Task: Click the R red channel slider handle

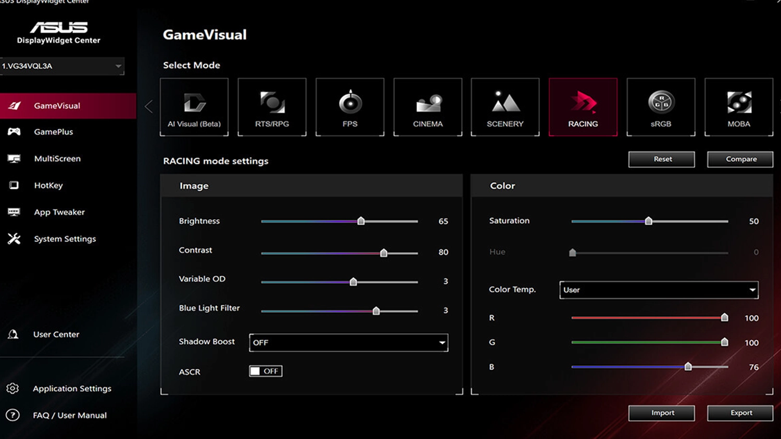Action: (x=724, y=317)
